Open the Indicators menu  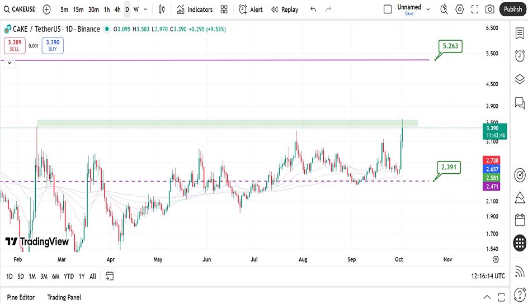click(195, 9)
